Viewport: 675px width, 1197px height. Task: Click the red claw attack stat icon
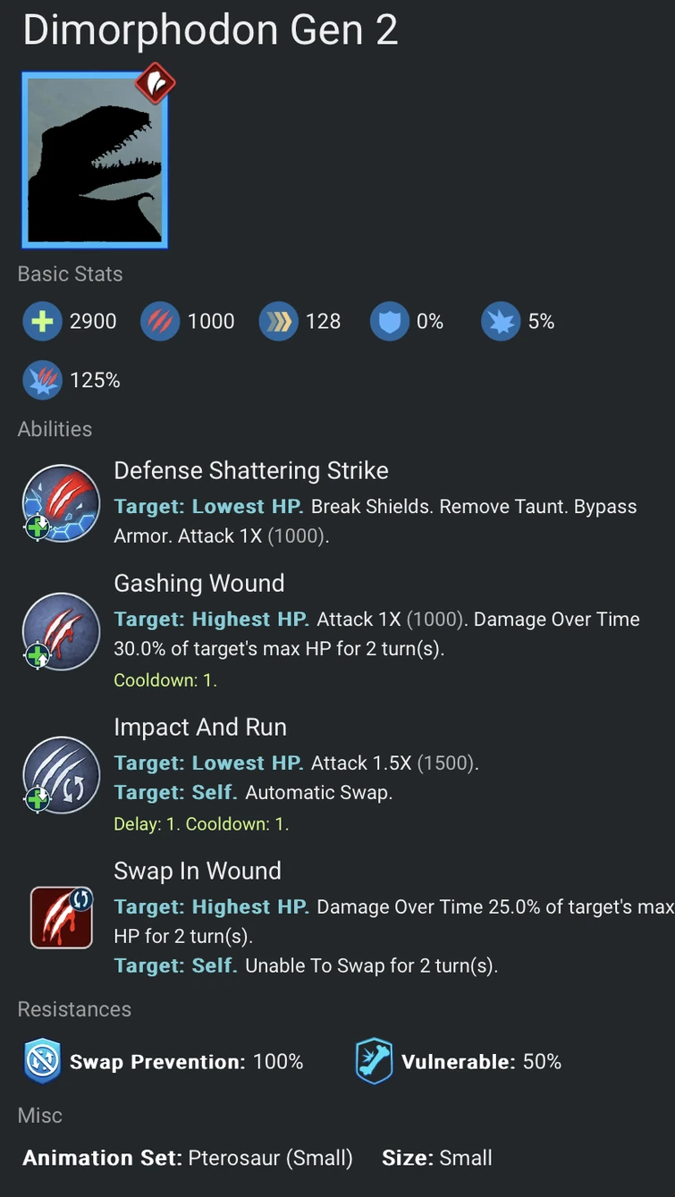(x=160, y=322)
